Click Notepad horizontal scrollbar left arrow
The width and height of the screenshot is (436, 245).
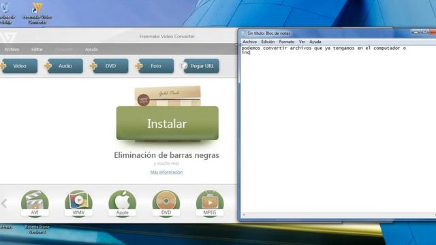pos(244,215)
